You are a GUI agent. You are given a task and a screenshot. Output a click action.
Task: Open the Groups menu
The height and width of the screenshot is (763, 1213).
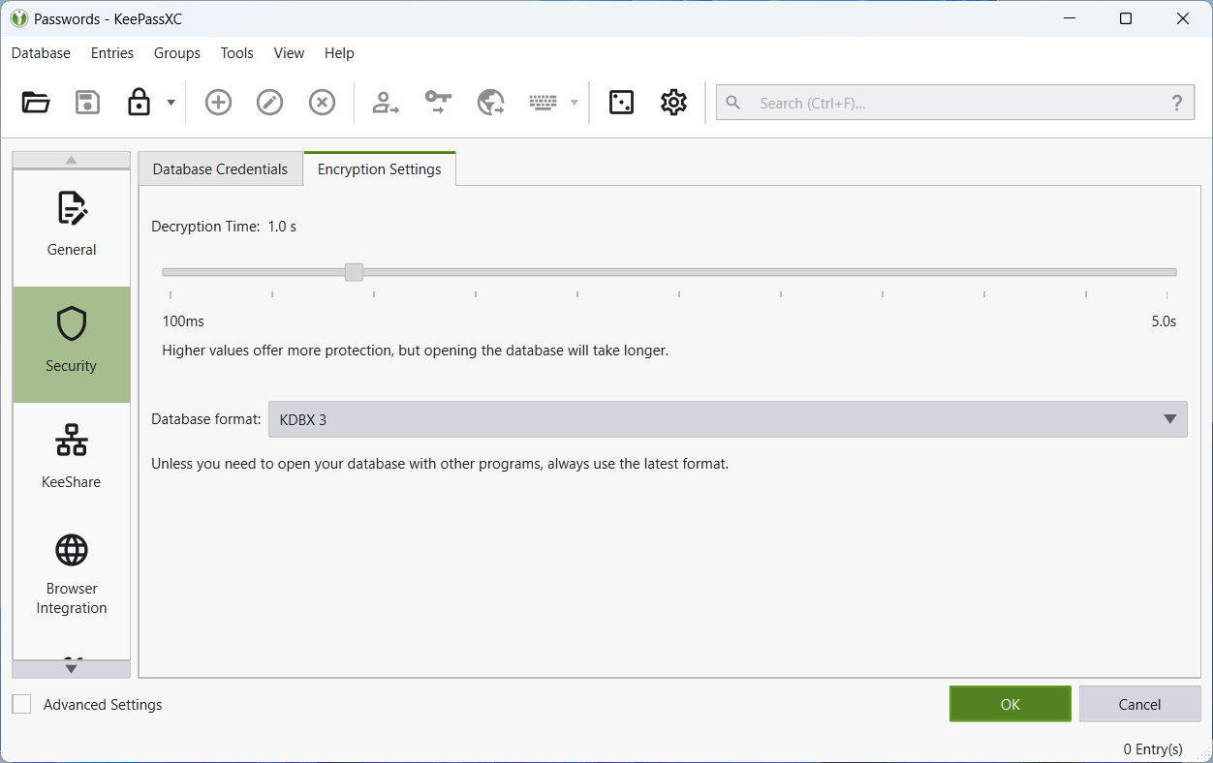[x=176, y=53]
